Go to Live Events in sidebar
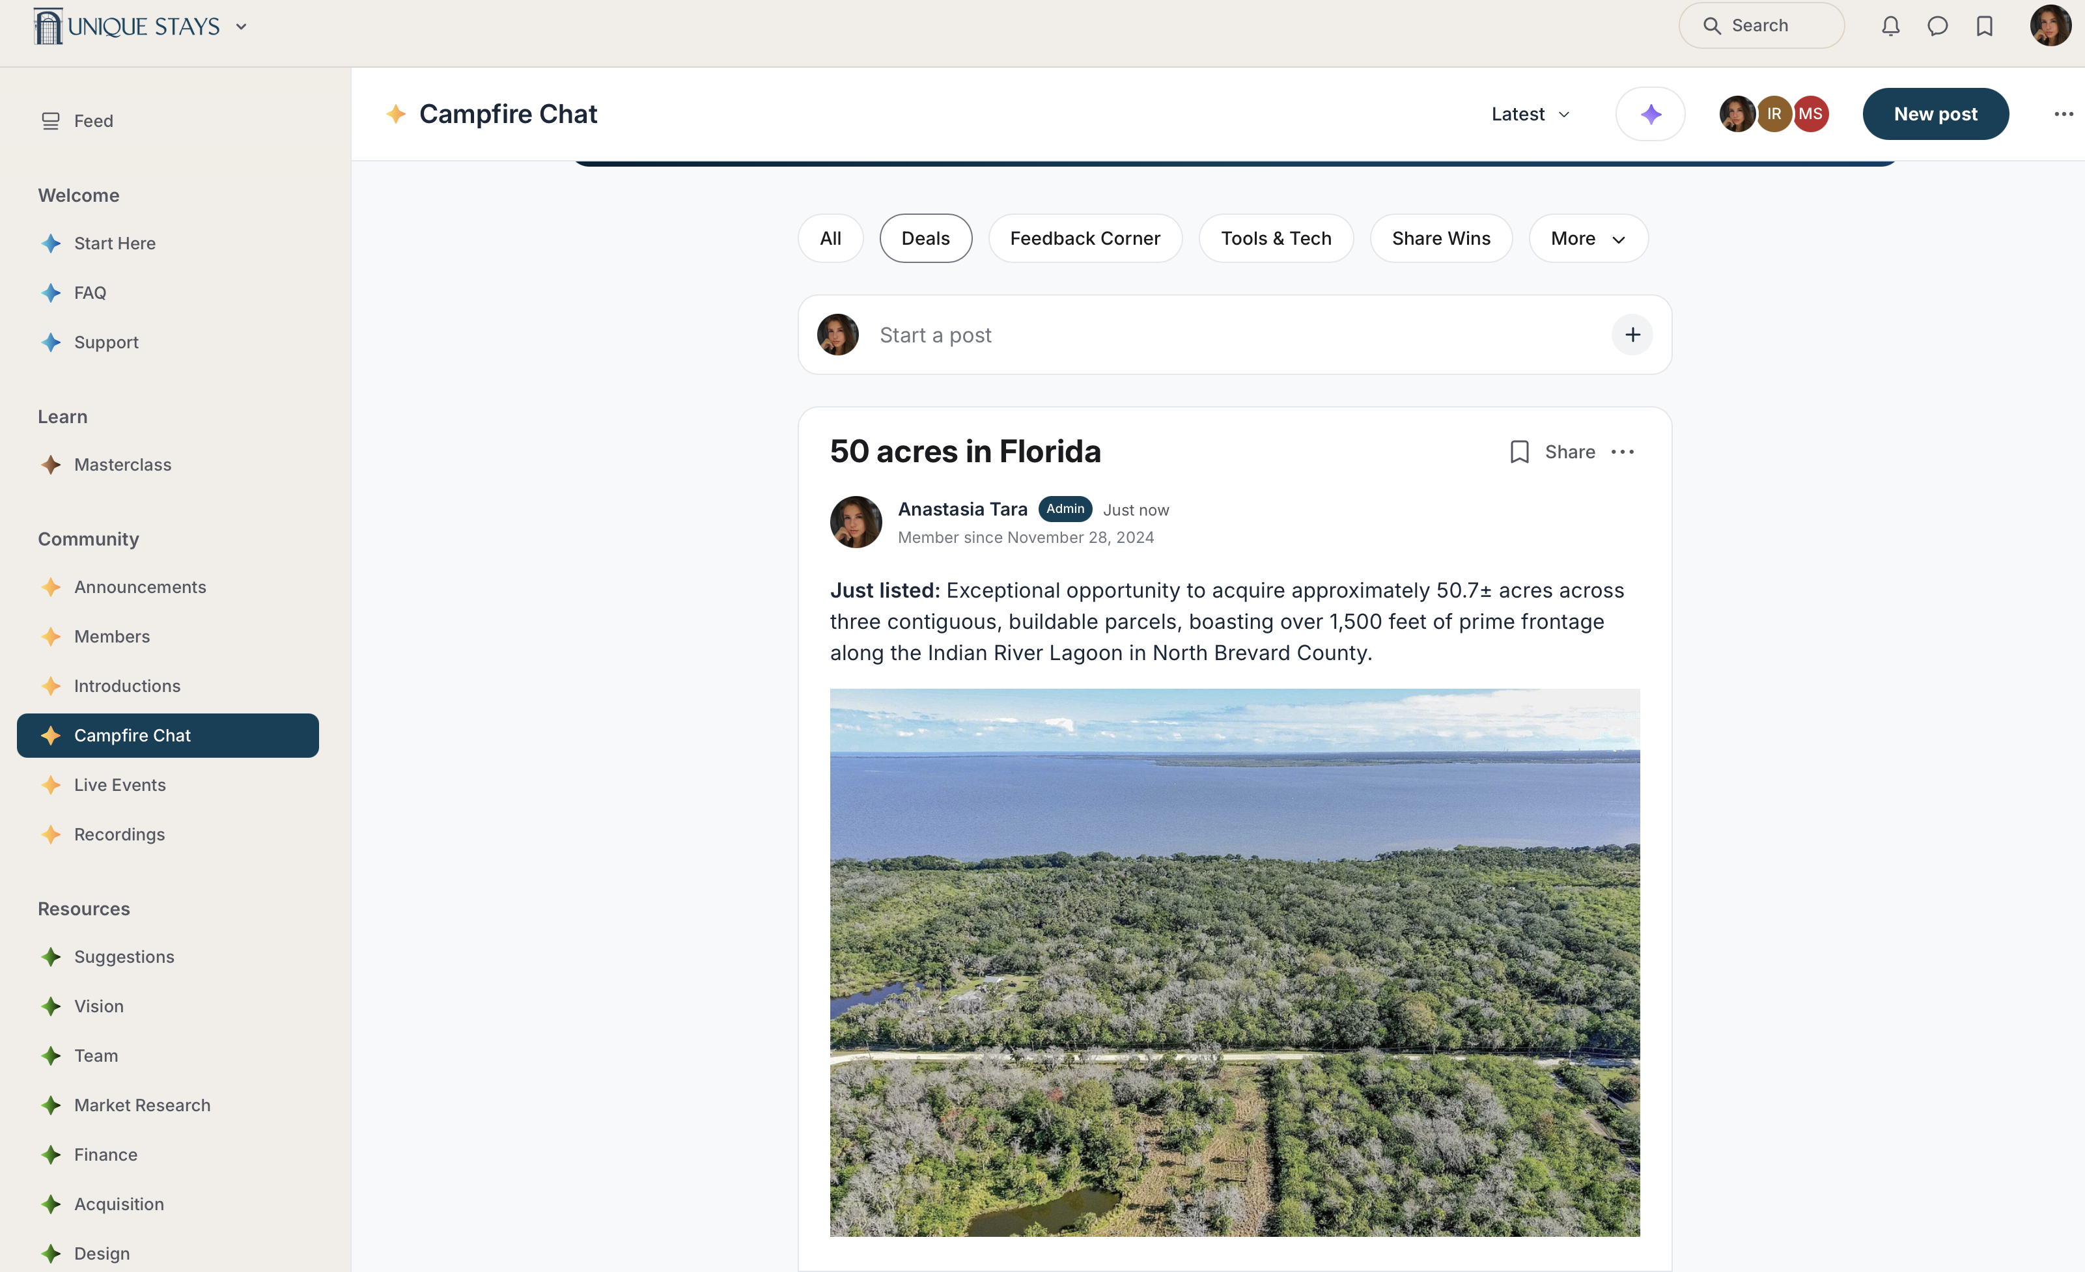This screenshot has width=2085, height=1272. 119,785
